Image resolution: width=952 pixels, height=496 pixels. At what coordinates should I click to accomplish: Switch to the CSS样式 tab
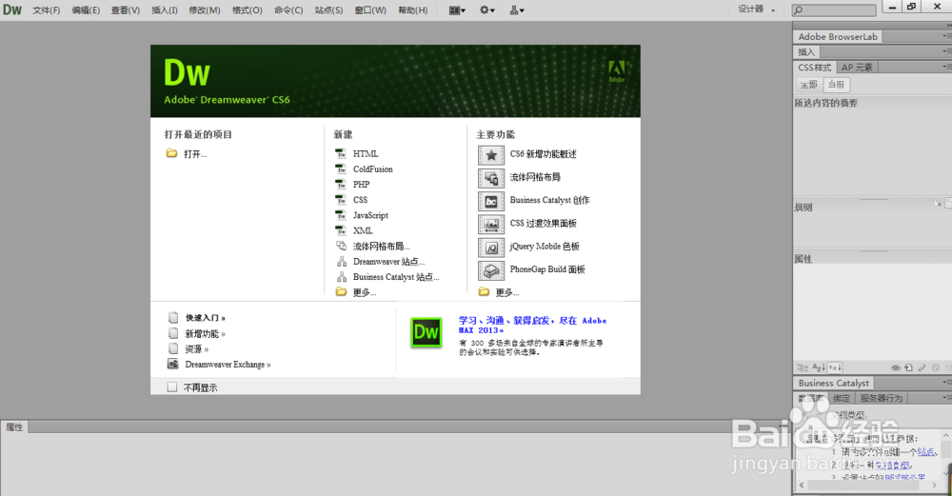(814, 68)
